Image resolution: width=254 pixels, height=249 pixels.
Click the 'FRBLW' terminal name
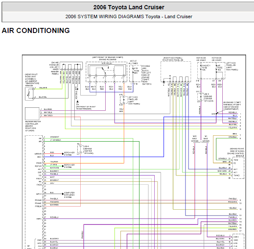pyautogui.click(x=38, y=206)
